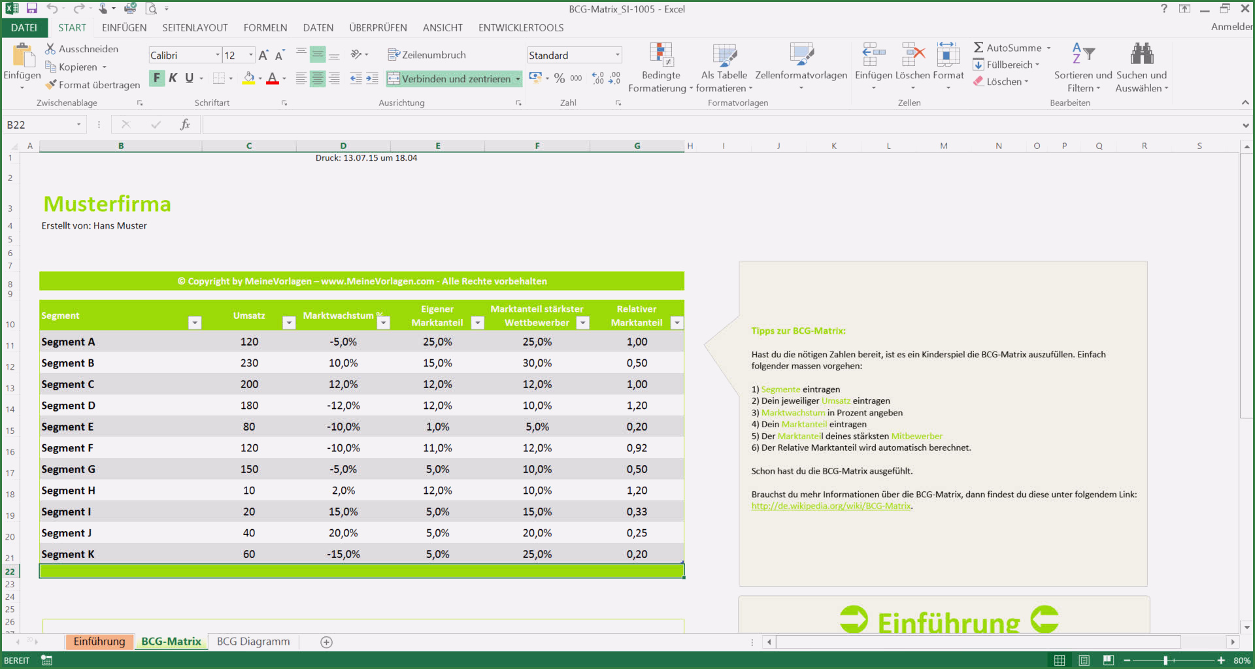This screenshot has height=669, width=1255.
Task: Click the AutoSumme sigma icon
Action: (x=979, y=48)
